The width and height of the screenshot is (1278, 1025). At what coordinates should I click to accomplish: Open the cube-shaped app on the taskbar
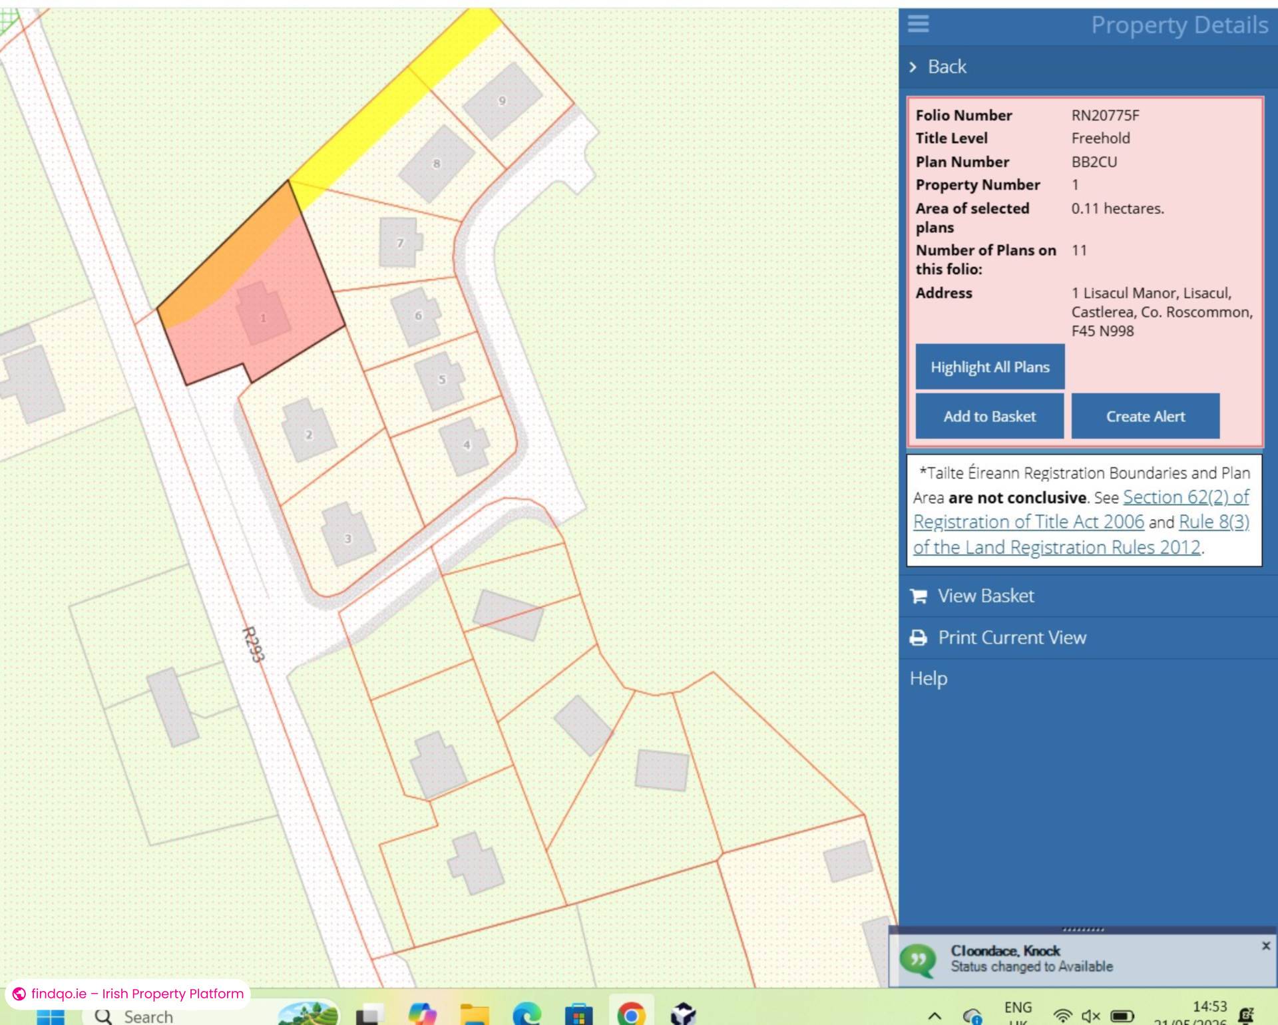click(684, 1015)
